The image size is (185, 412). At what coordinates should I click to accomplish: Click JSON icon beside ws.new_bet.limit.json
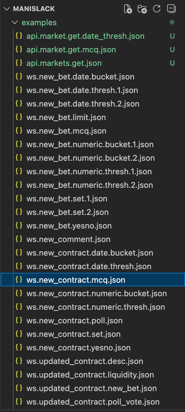coord(19,117)
